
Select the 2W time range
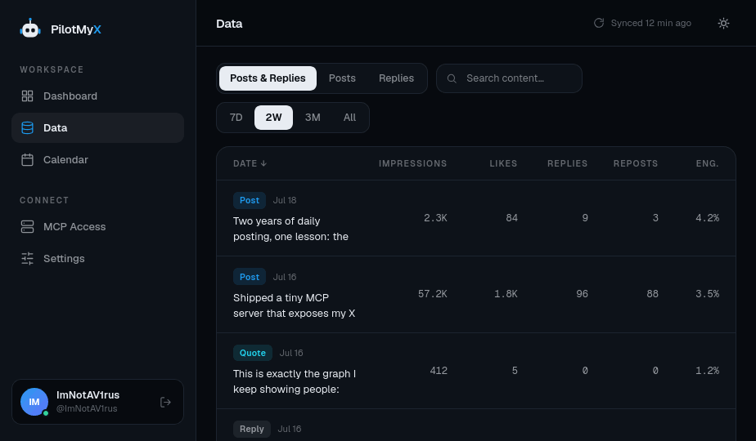[x=273, y=118]
